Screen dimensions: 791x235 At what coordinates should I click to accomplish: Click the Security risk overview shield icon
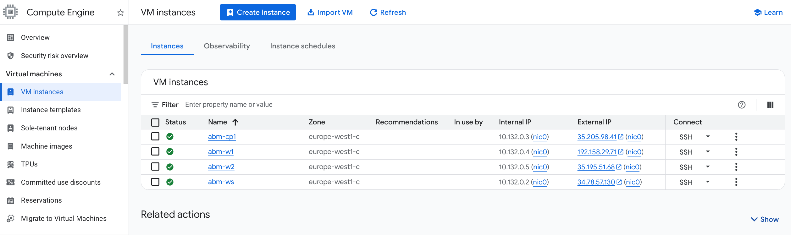[10, 56]
